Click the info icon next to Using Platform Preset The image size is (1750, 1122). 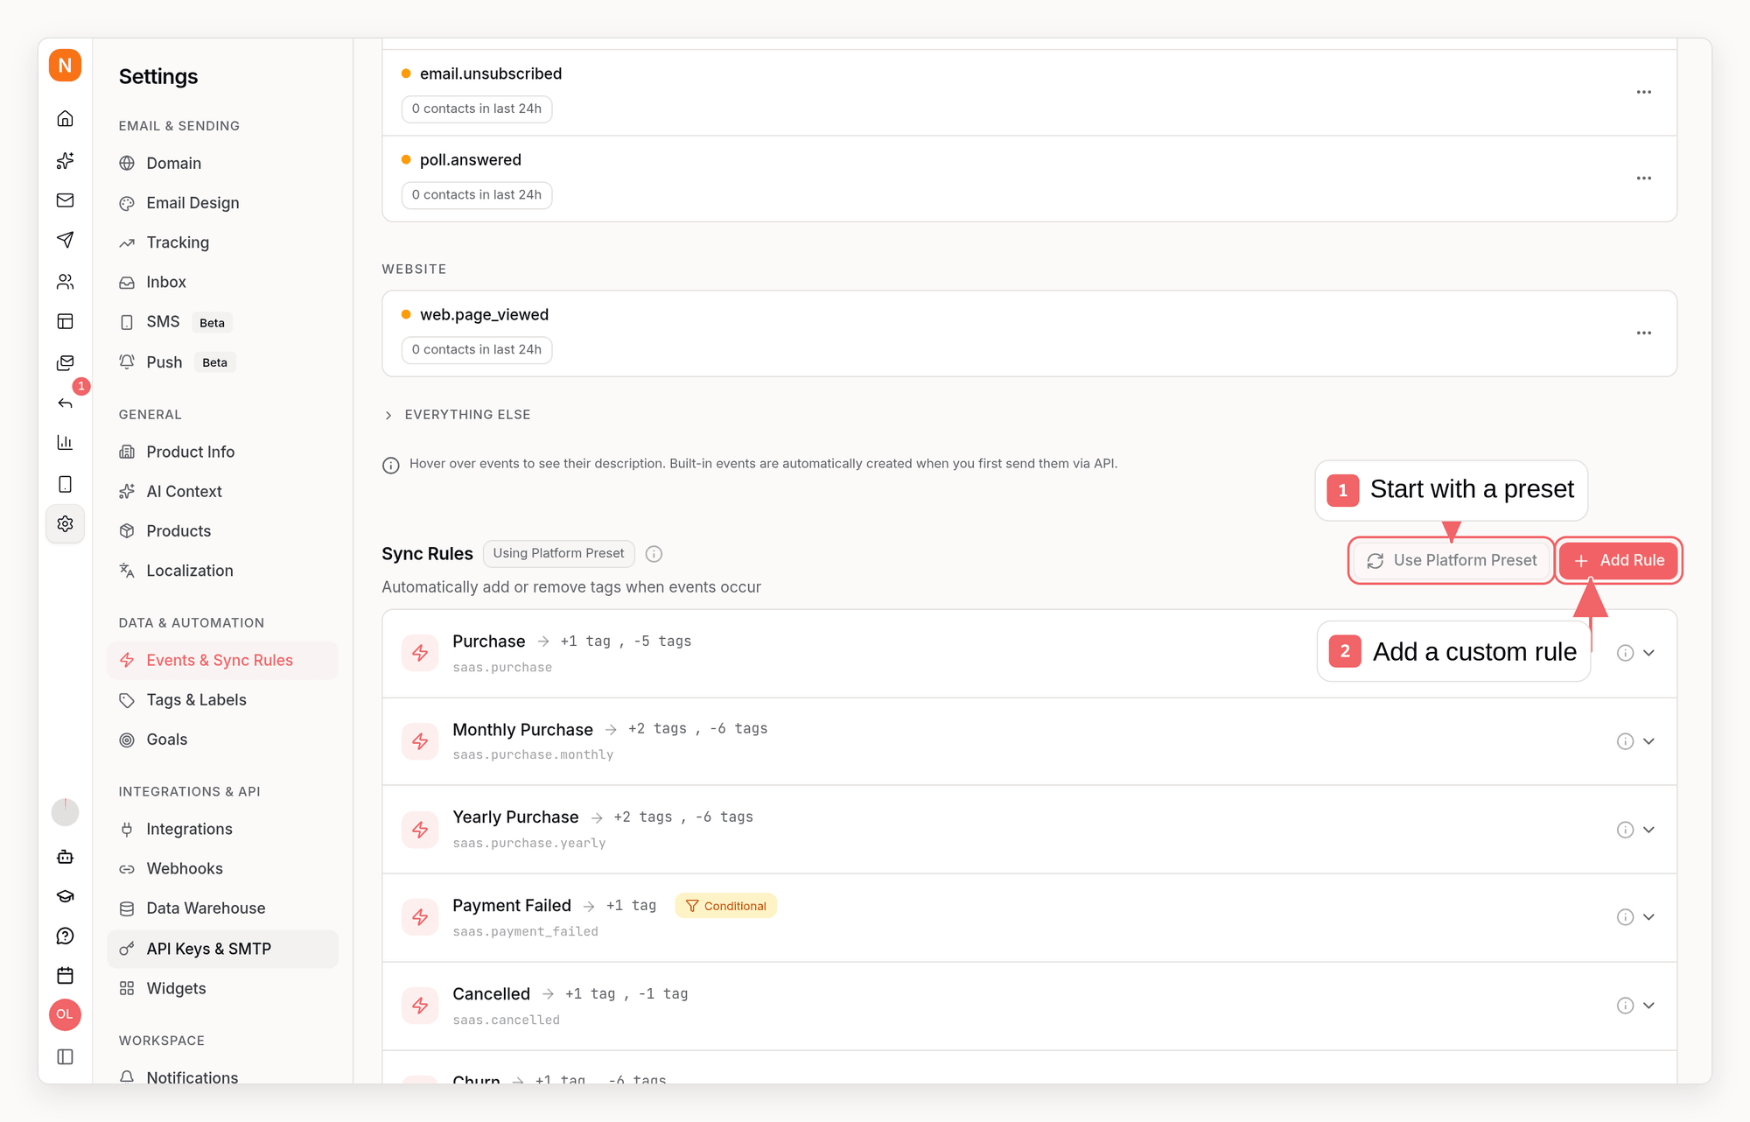click(654, 554)
